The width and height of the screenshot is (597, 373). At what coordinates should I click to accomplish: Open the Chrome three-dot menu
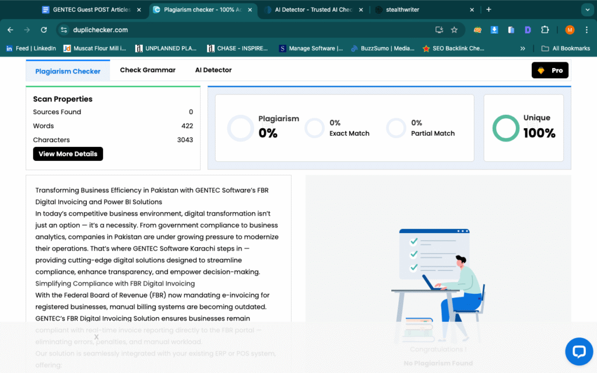pos(586,29)
